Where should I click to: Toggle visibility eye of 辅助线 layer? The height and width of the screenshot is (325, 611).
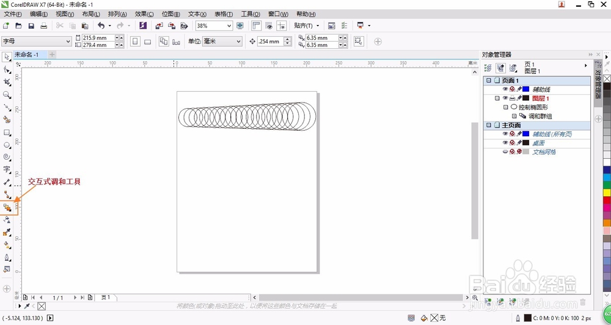click(505, 89)
